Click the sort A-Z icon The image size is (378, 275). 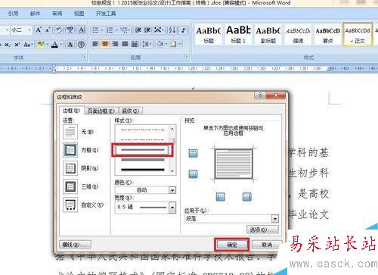click(x=172, y=30)
